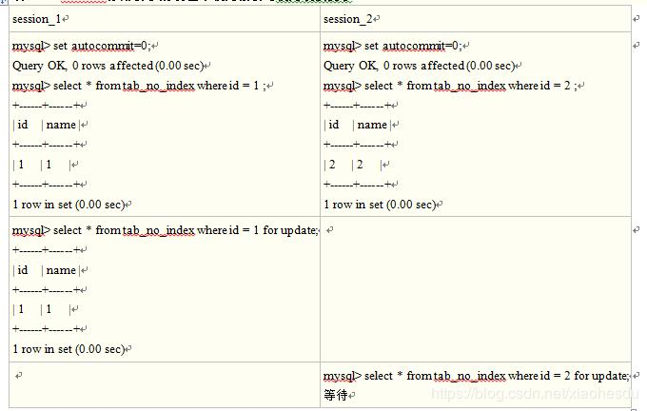Click the "id = 2 for update" query

[476, 376]
